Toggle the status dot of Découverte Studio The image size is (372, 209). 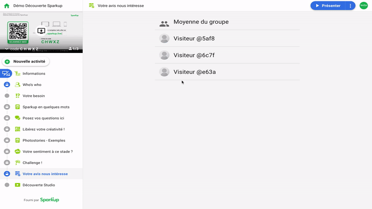point(7,185)
